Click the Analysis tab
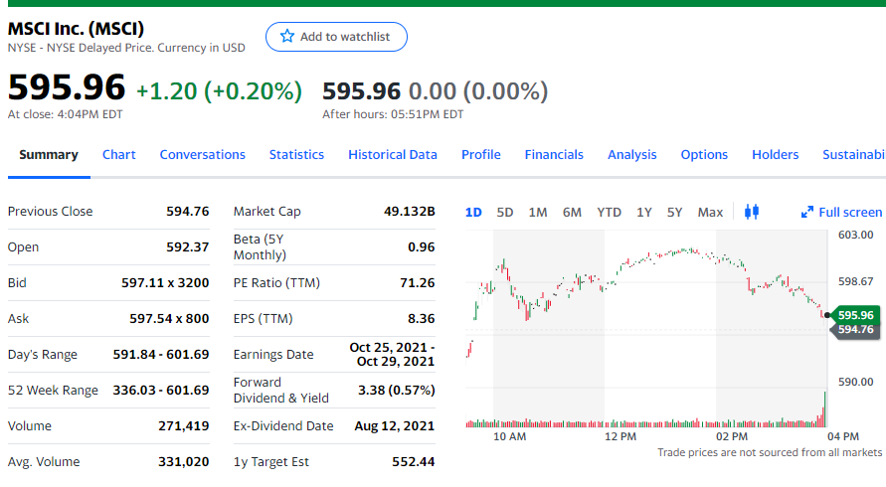886x487 pixels. [x=632, y=154]
